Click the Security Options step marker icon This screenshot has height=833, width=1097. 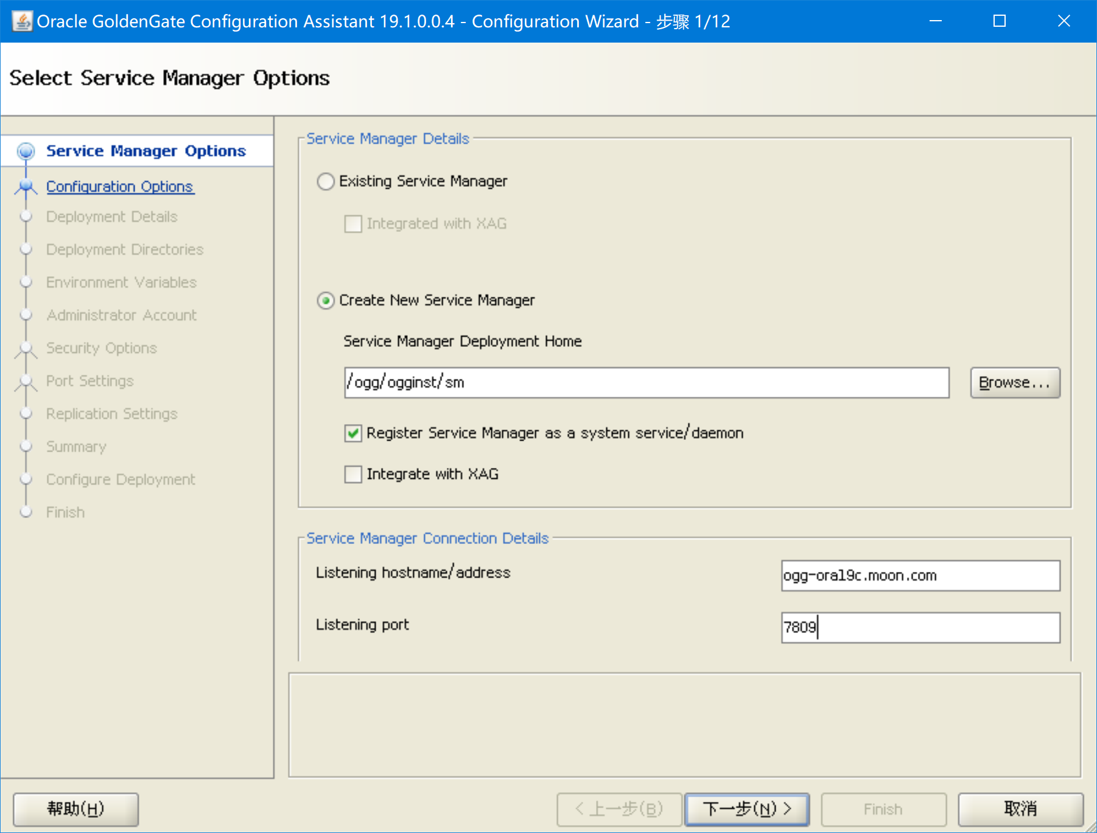(x=26, y=349)
